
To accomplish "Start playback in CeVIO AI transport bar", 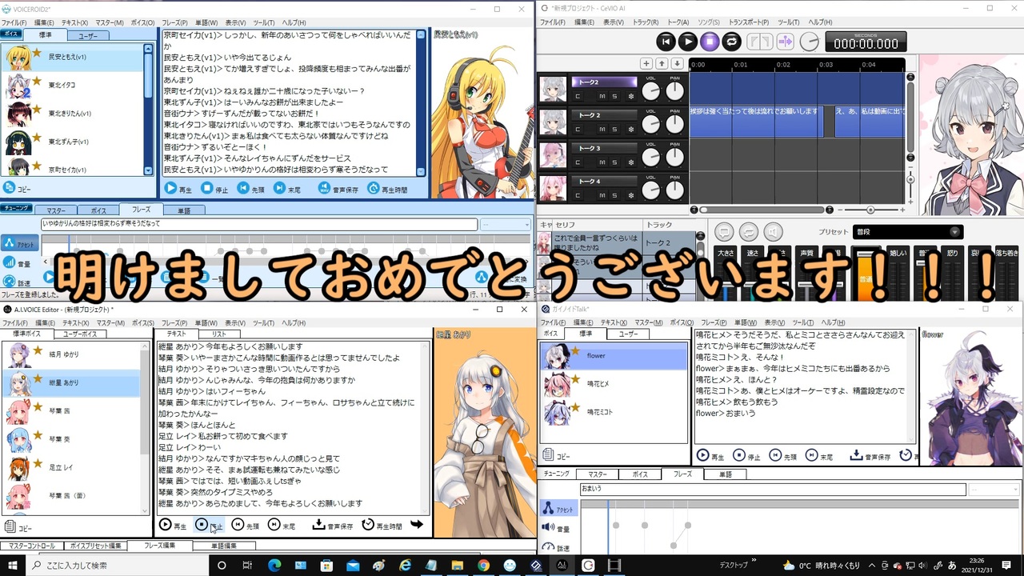I will 687,41.
